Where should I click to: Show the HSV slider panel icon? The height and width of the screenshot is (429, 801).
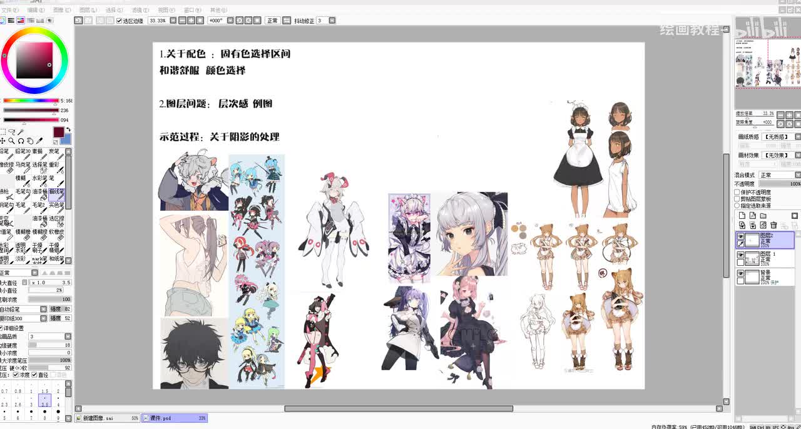pos(21,21)
